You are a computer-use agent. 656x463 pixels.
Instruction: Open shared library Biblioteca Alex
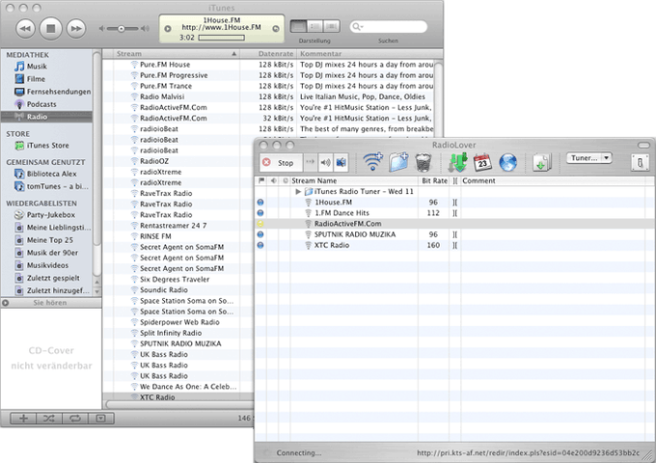[47, 174]
